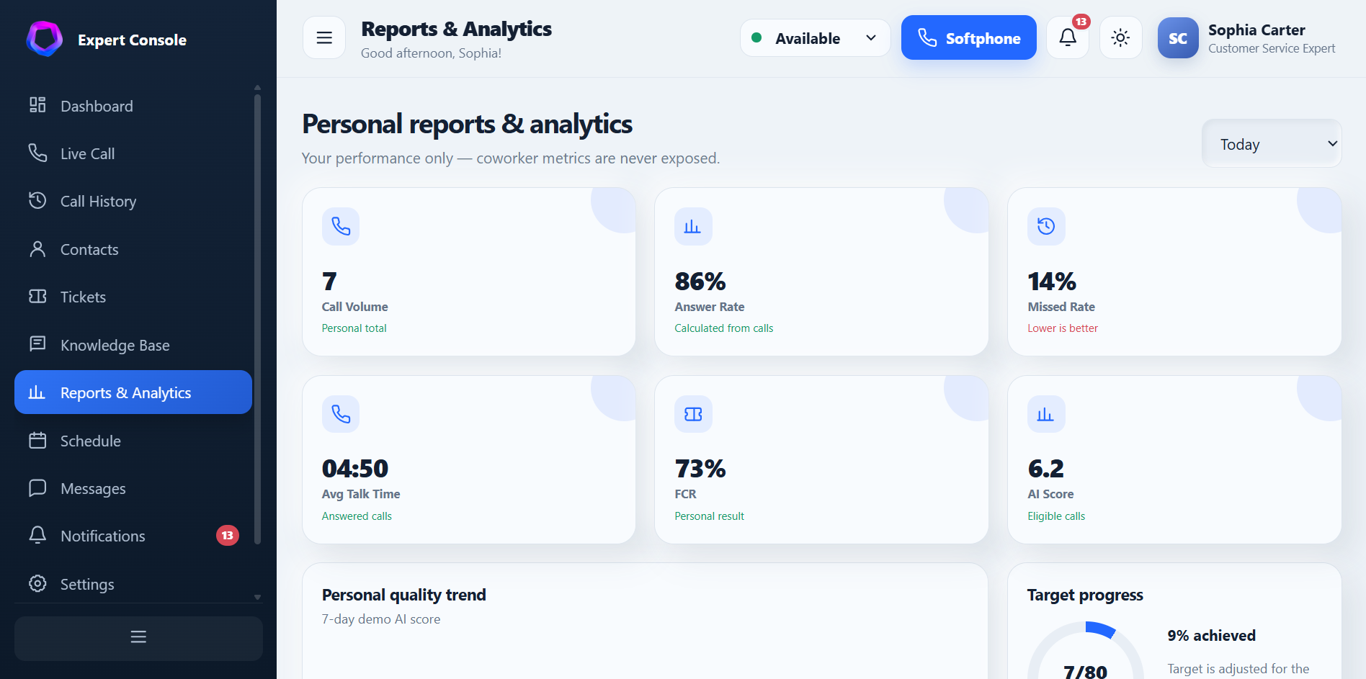The width and height of the screenshot is (1366, 679).
Task: Open the Knowledge Base
Action: [x=133, y=345]
